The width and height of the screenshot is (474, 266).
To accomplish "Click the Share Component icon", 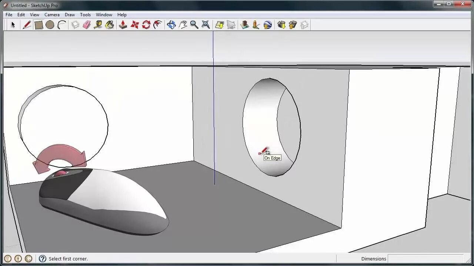I will 304,25.
